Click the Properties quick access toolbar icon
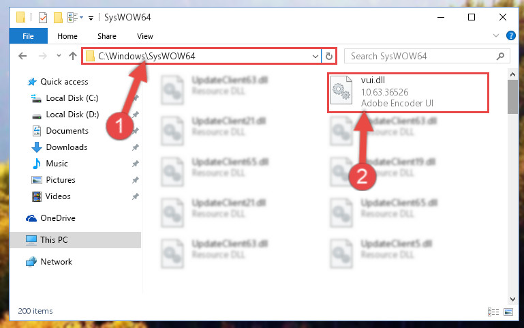The height and width of the screenshot is (328, 524). pyautogui.click(x=43, y=17)
